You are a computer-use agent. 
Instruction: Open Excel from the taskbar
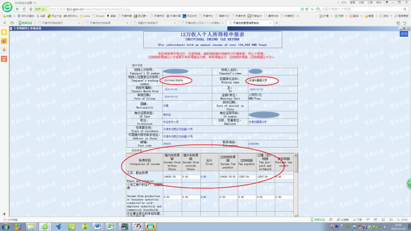coord(110,227)
